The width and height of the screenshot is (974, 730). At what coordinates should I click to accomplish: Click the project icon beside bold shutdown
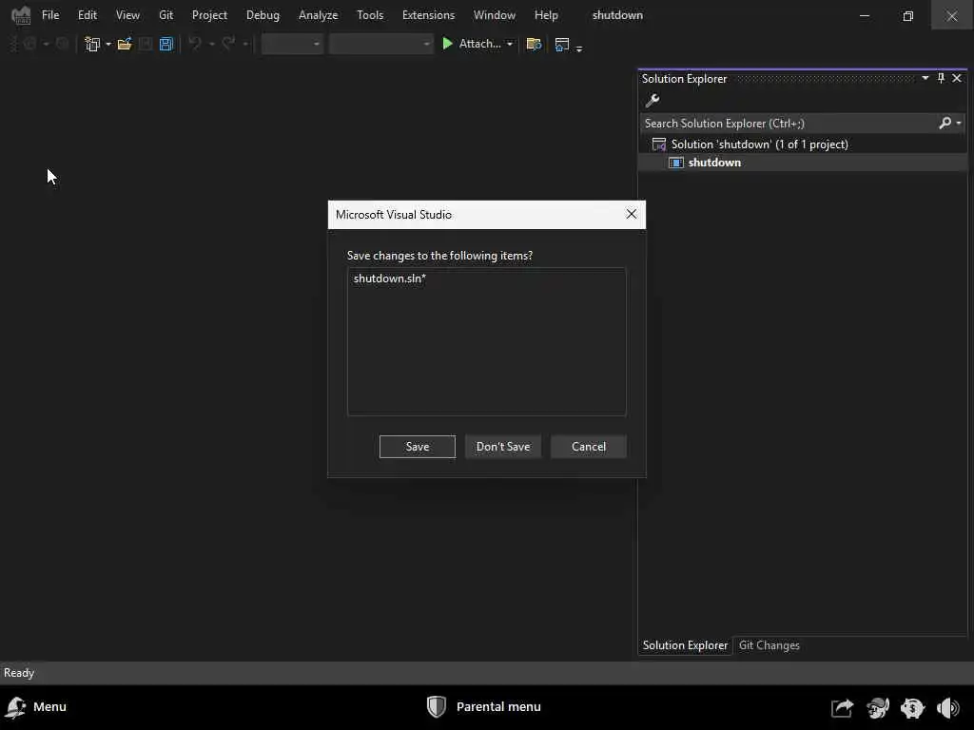(676, 163)
